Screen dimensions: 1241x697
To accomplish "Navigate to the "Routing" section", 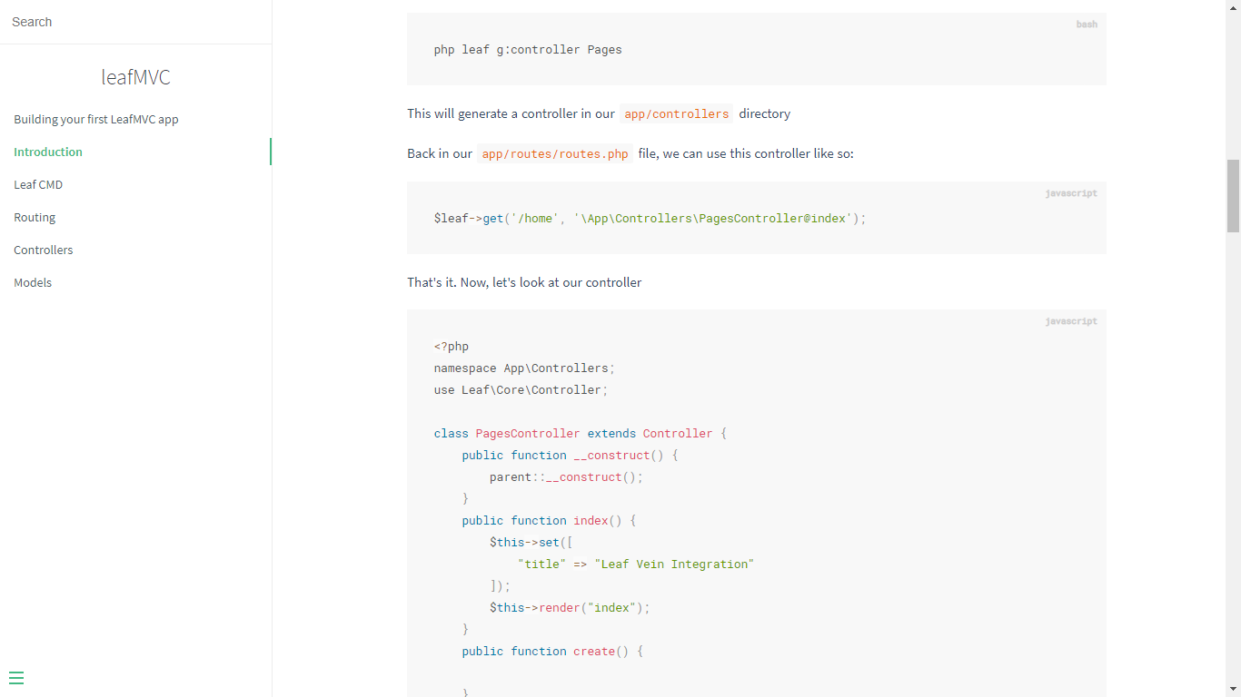I will click(x=35, y=217).
